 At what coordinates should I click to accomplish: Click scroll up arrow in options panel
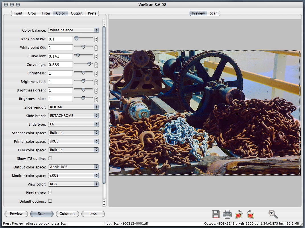pos(104,21)
